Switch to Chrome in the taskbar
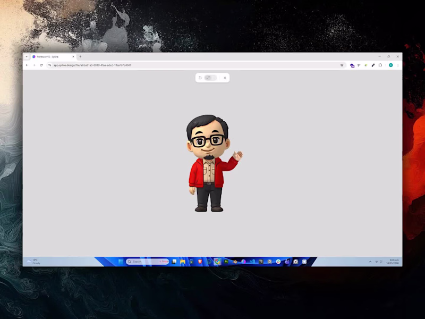This screenshot has height=319, width=425. pyautogui.click(x=217, y=262)
